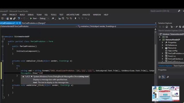Open the Start button dropdown arrow
This screenshot has width=184, height=103.
click(38, 18)
